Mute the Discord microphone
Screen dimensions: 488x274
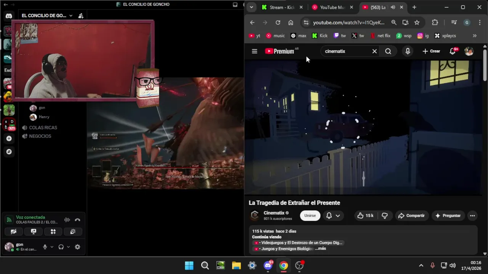click(x=45, y=247)
